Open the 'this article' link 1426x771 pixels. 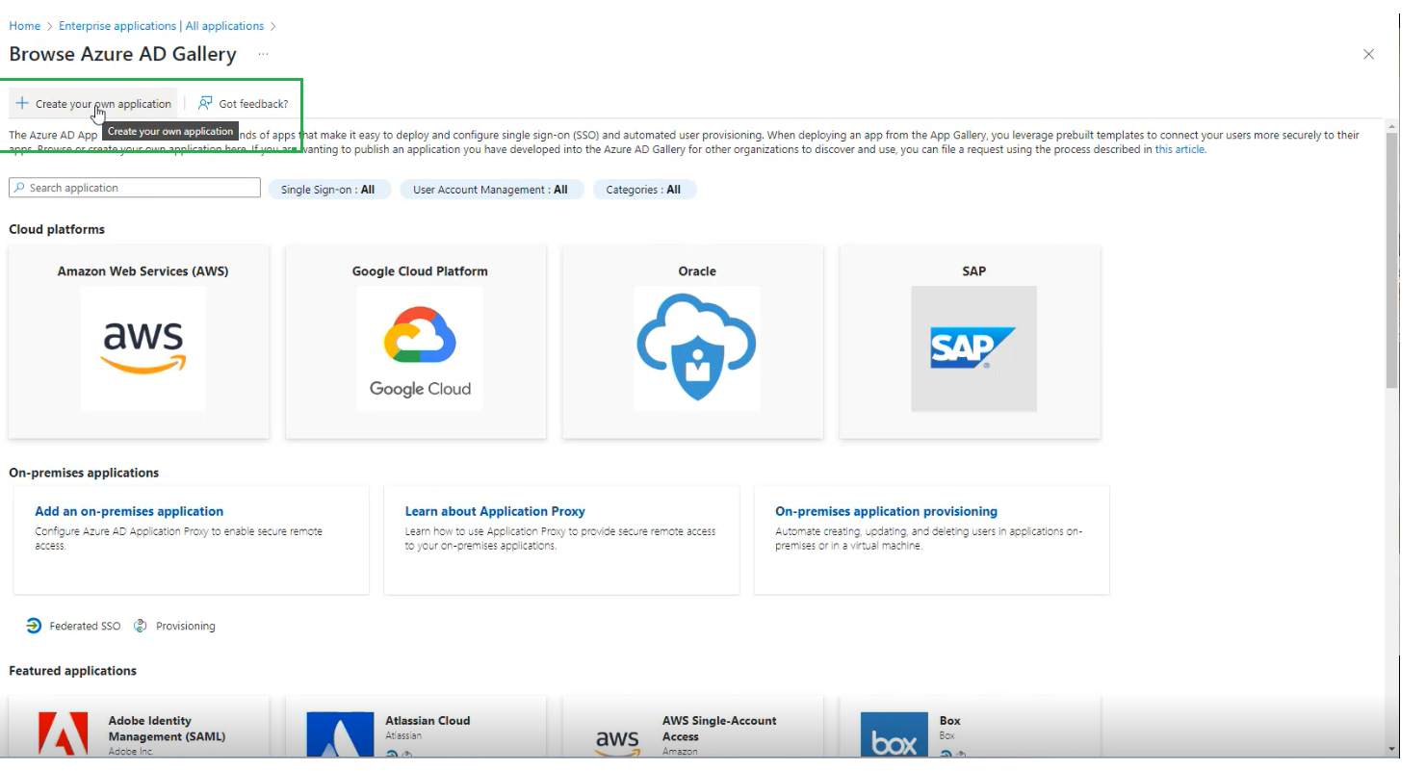tap(1180, 150)
